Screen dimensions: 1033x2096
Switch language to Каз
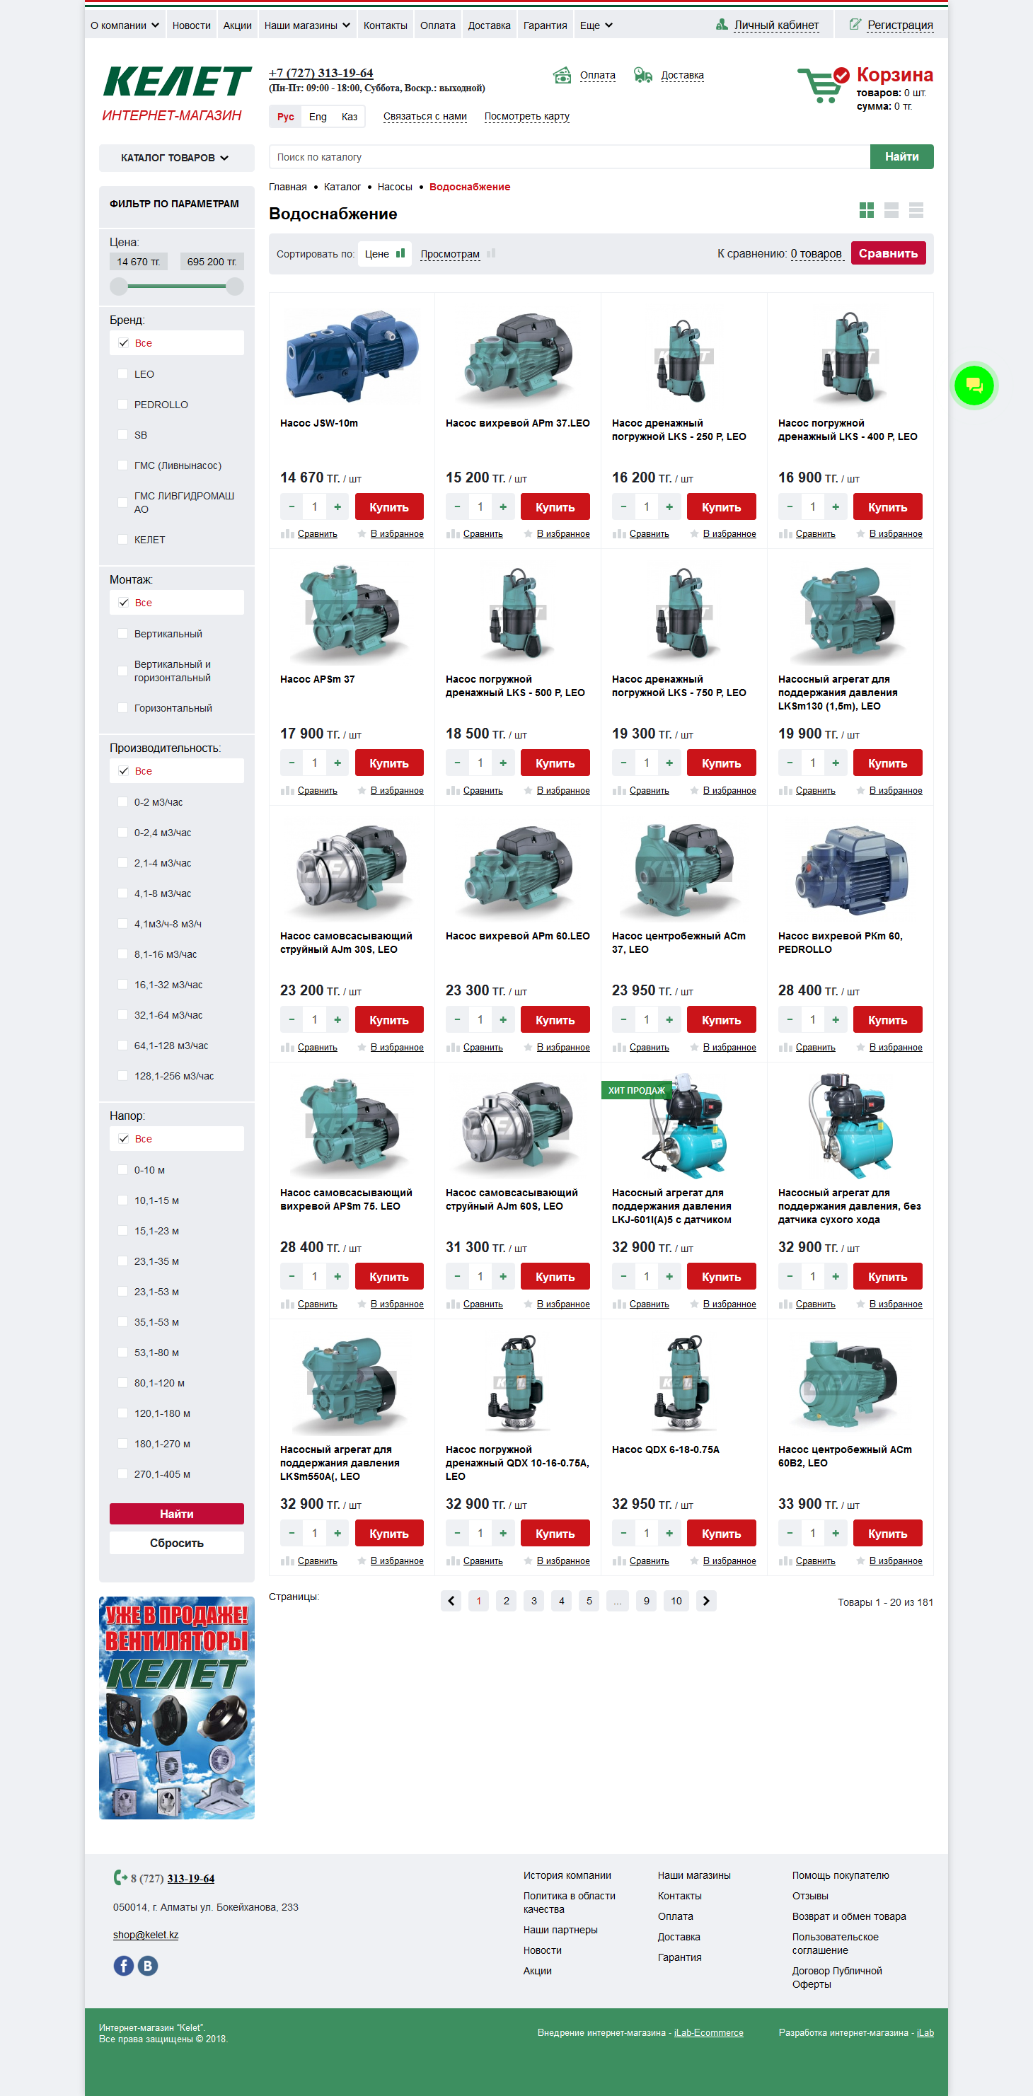tap(350, 116)
